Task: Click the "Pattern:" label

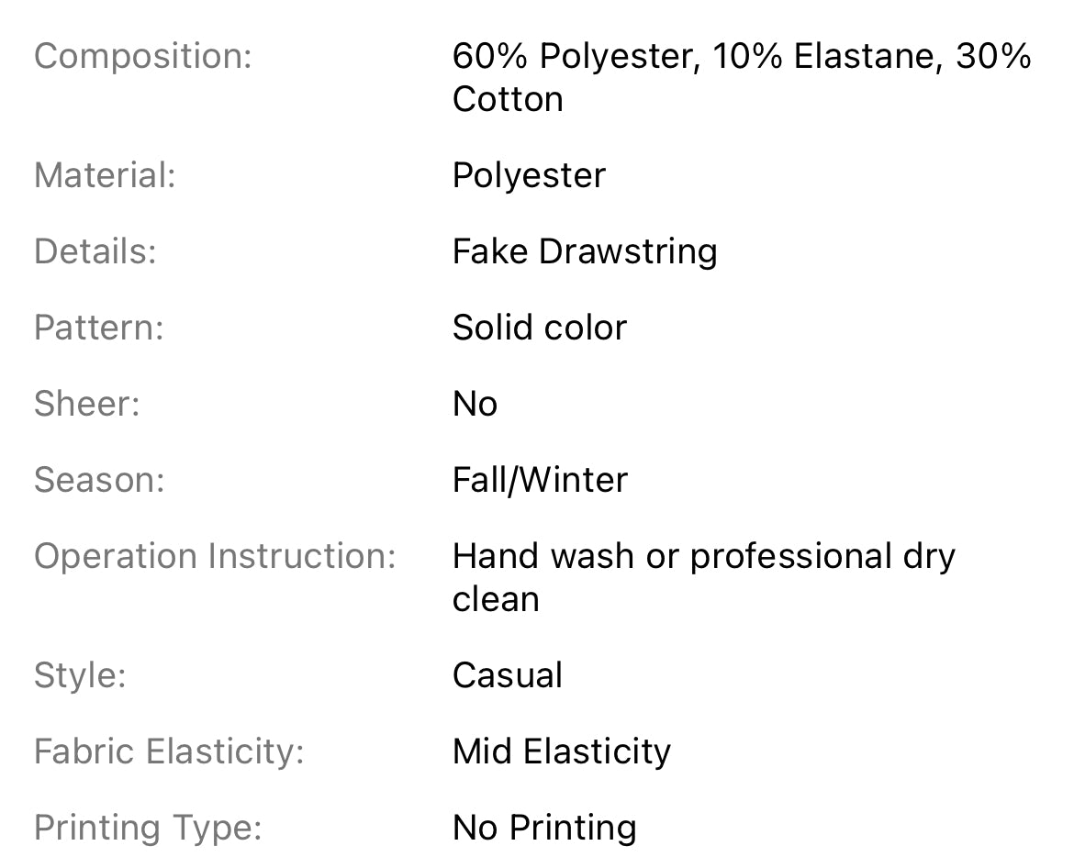Action: pyautogui.click(x=99, y=328)
